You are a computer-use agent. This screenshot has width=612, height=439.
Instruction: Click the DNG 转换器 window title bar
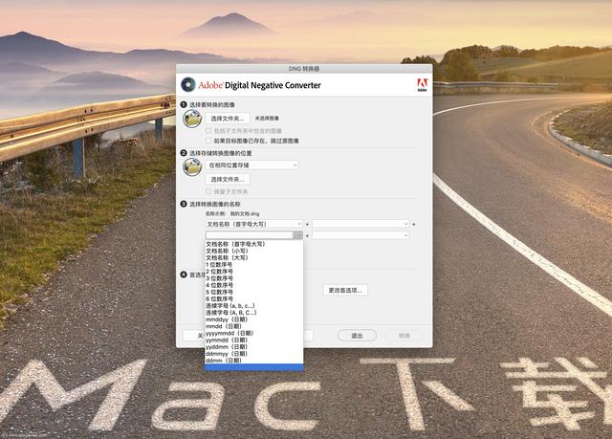pos(304,69)
